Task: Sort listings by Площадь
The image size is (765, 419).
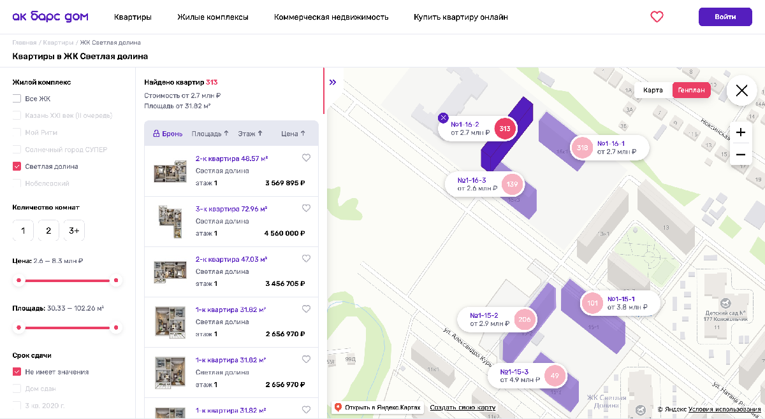Action: [x=210, y=134]
